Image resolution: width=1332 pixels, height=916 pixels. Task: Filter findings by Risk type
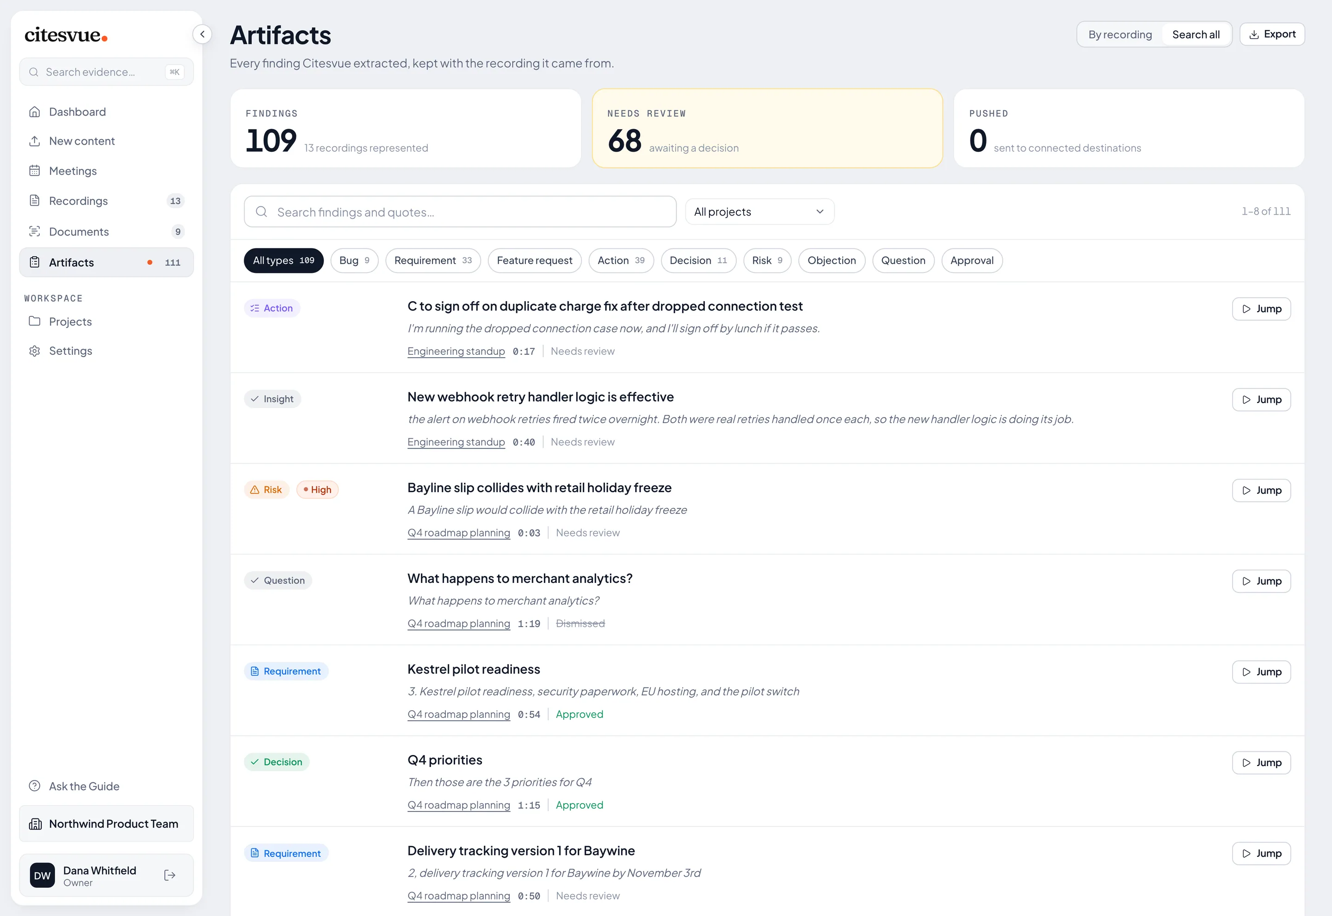768,260
